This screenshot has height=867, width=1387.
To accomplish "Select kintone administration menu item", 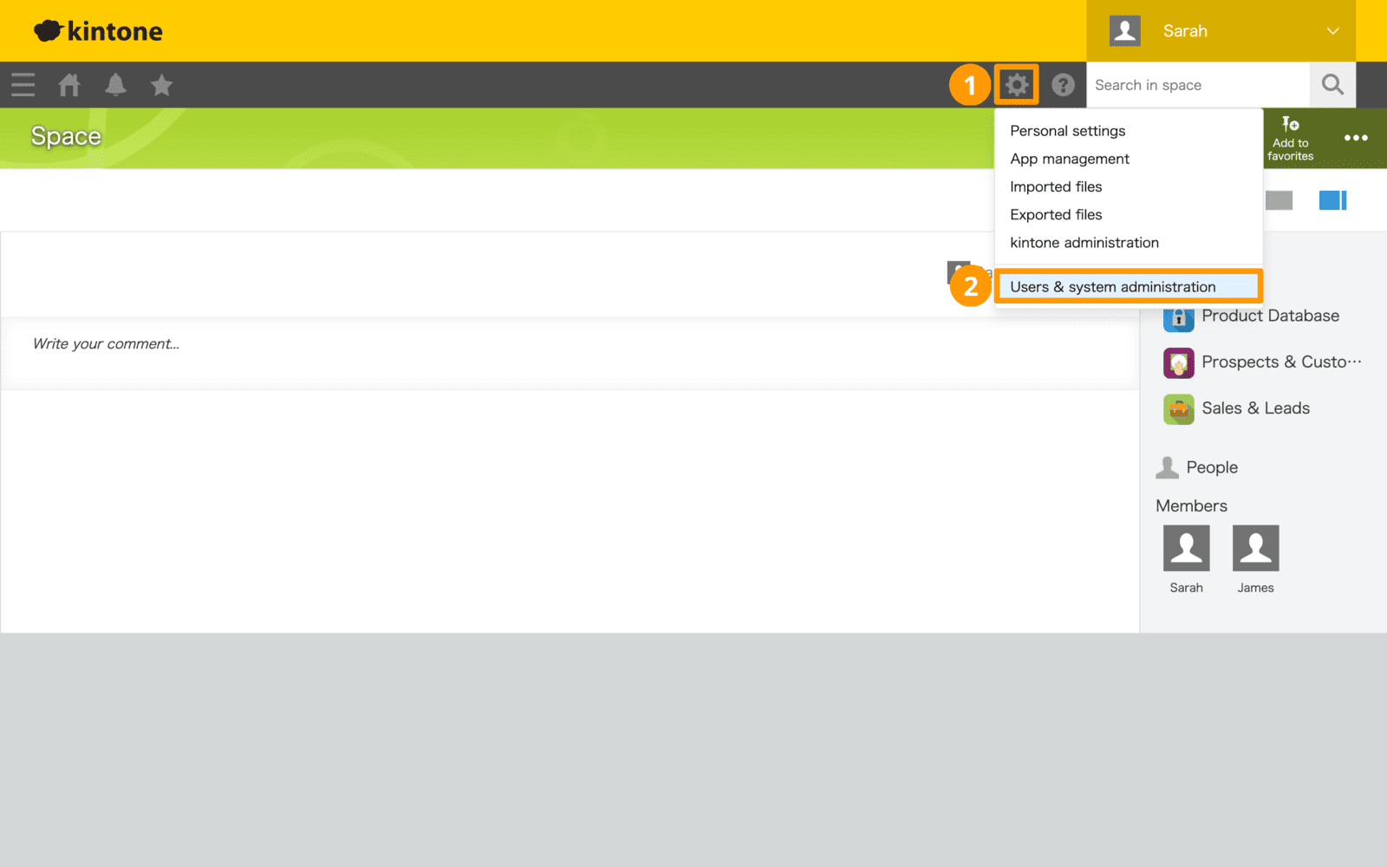I will (1084, 243).
